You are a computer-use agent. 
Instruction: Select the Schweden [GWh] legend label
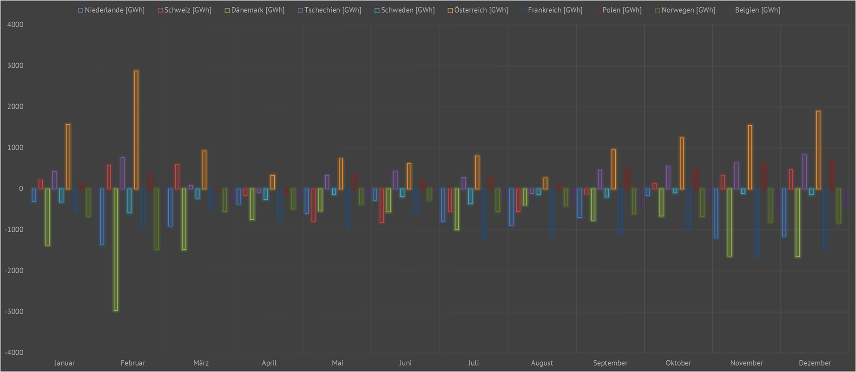point(408,10)
